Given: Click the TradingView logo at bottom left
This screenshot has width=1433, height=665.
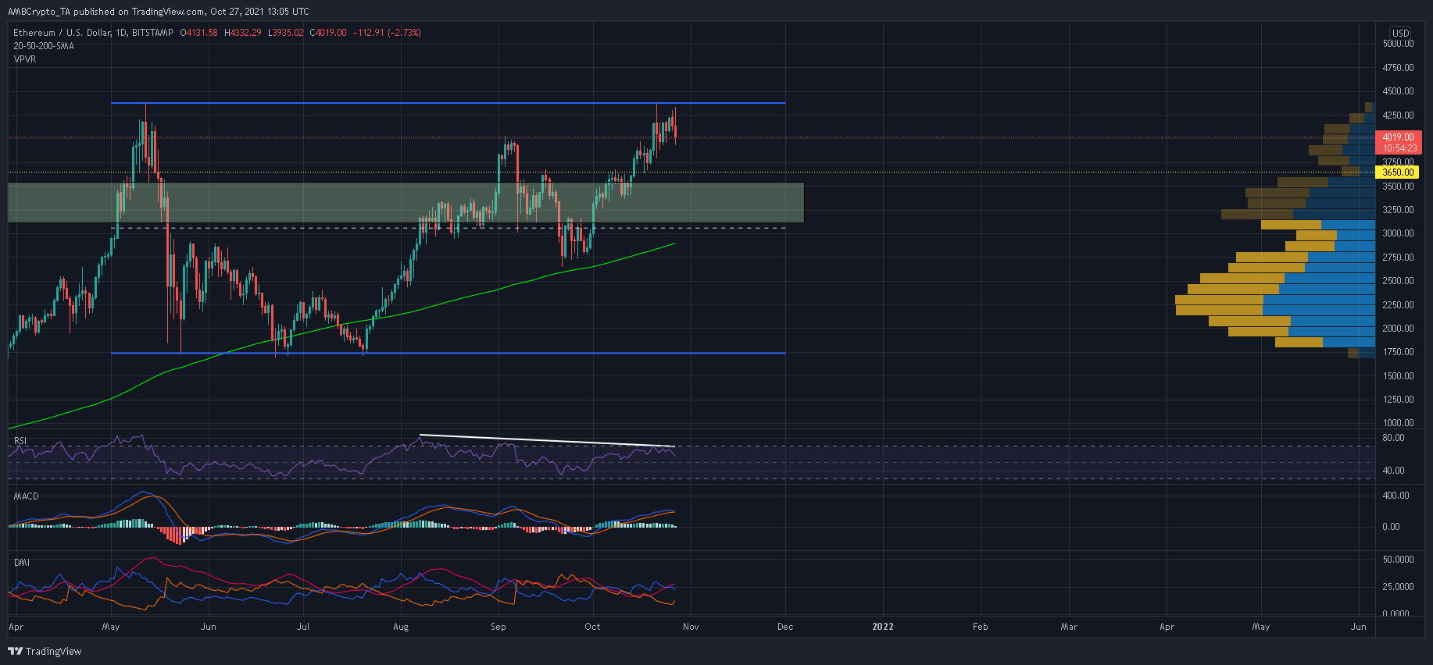Looking at the screenshot, I should pyautogui.click(x=45, y=651).
